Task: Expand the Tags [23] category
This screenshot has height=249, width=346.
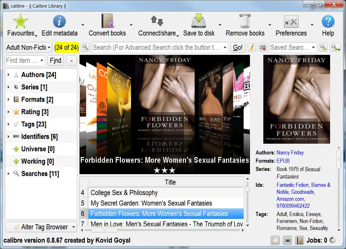Action: pos(8,124)
